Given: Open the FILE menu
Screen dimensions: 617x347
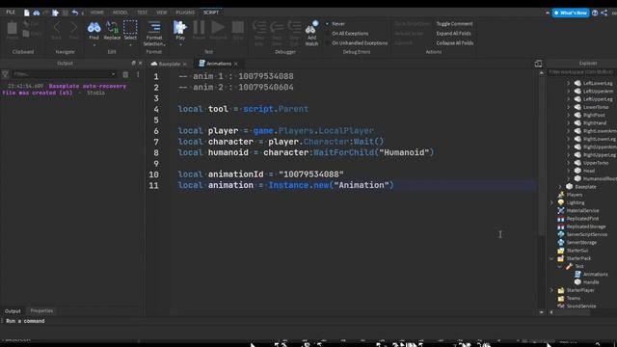Looking at the screenshot, I should 11,13.
